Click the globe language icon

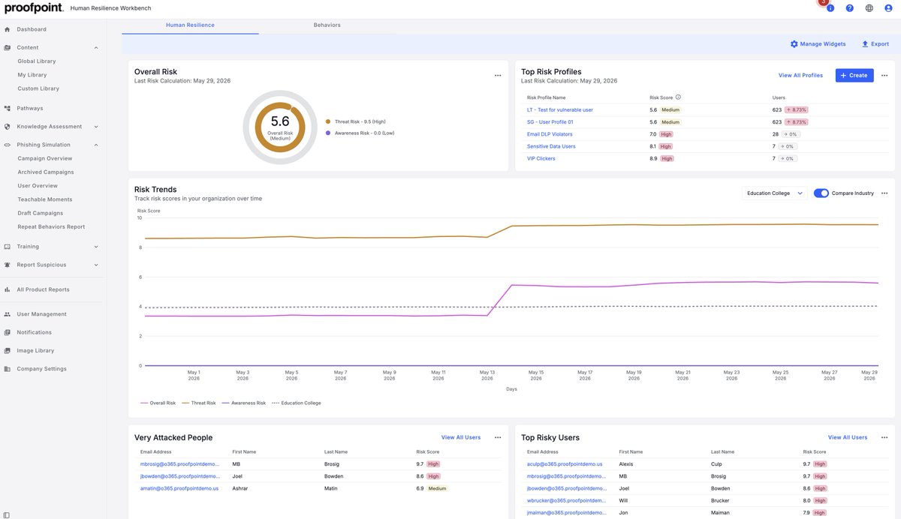click(869, 8)
